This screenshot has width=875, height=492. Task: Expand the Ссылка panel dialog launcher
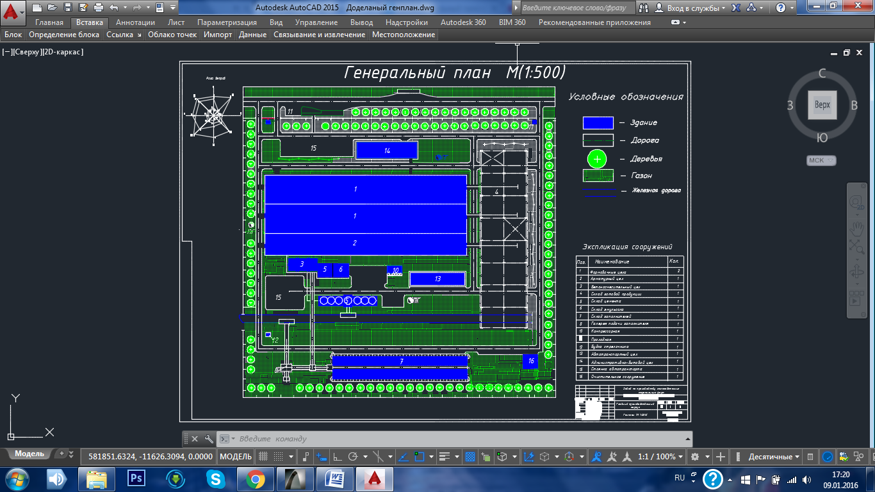tap(138, 35)
